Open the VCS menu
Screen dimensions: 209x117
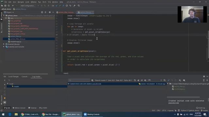tap(49, 2)
